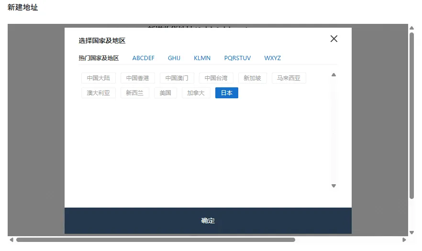Choose 中国大陆 as the region
The width and height of the screenshot is (422, 251).
[x=99, y=78]
